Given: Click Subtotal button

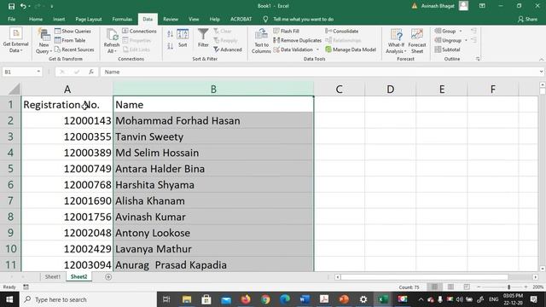Looking at the screenshot, I should point(447,49).
